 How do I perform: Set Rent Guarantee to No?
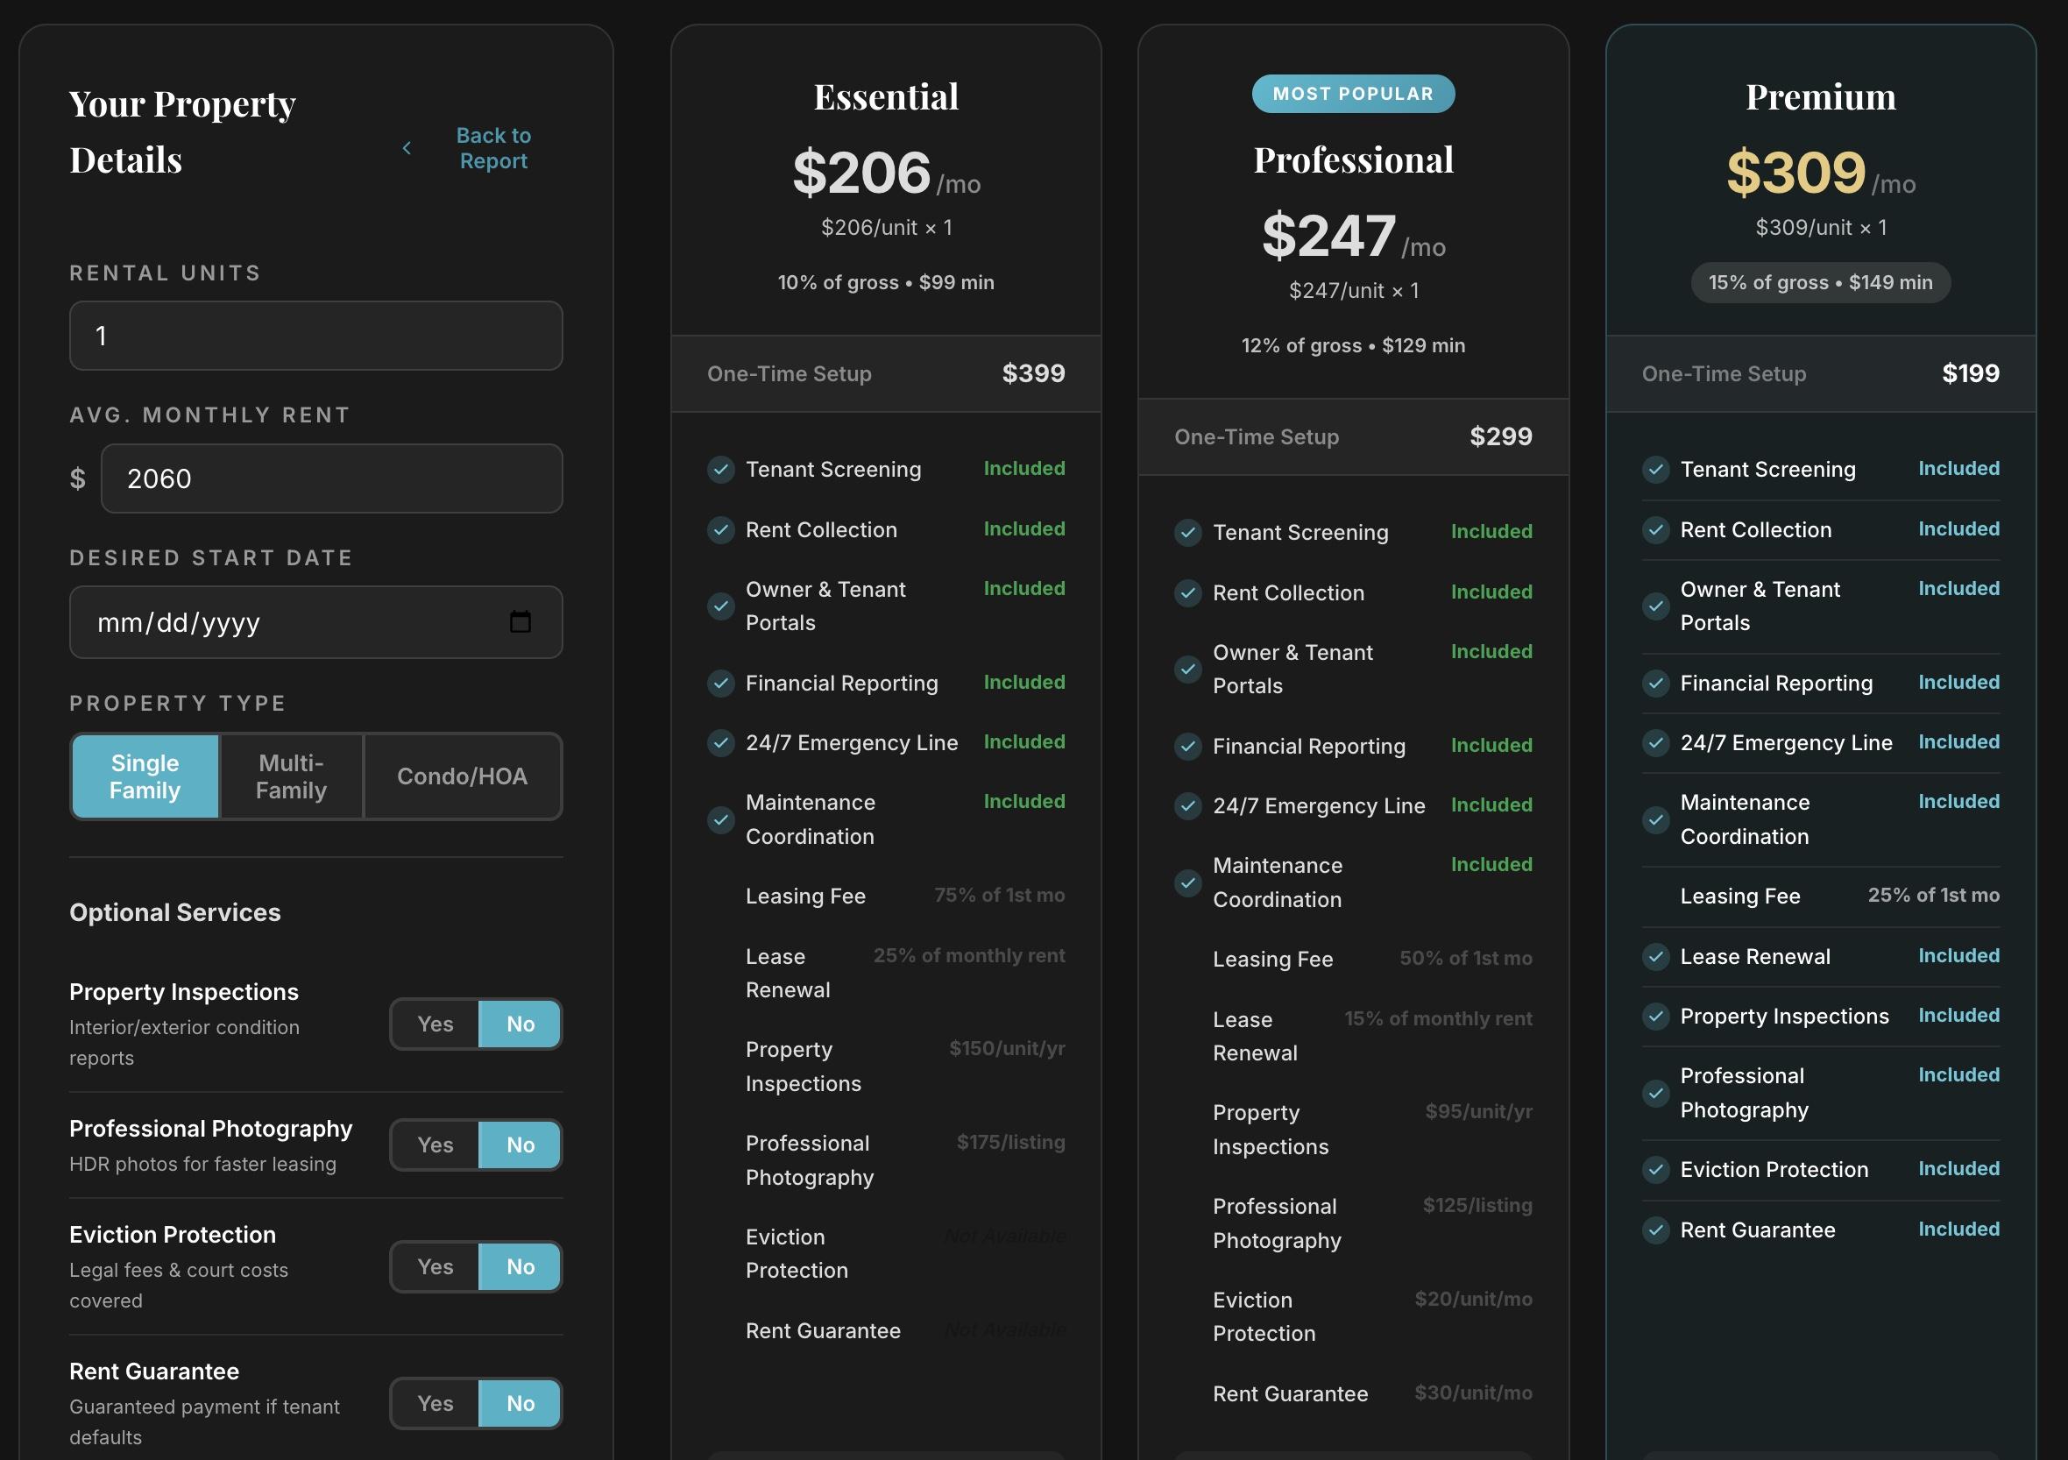[520, 1403]
